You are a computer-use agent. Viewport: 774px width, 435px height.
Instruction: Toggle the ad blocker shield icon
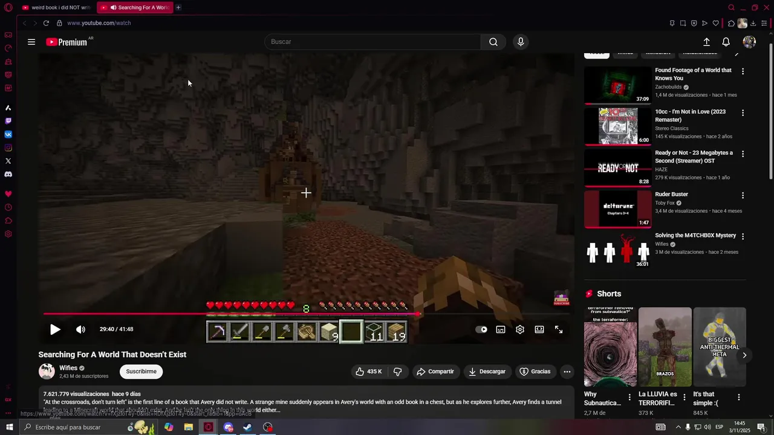[x=694, y=24]
